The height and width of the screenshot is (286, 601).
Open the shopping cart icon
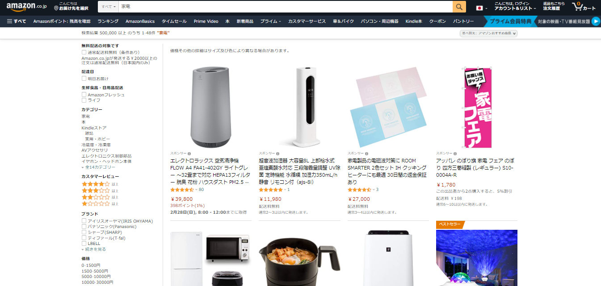(x=584, y=7)
